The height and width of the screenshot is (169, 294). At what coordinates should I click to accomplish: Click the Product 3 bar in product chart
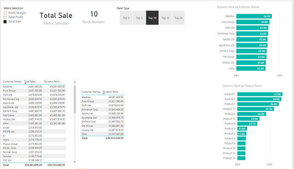tap(242, 133)
